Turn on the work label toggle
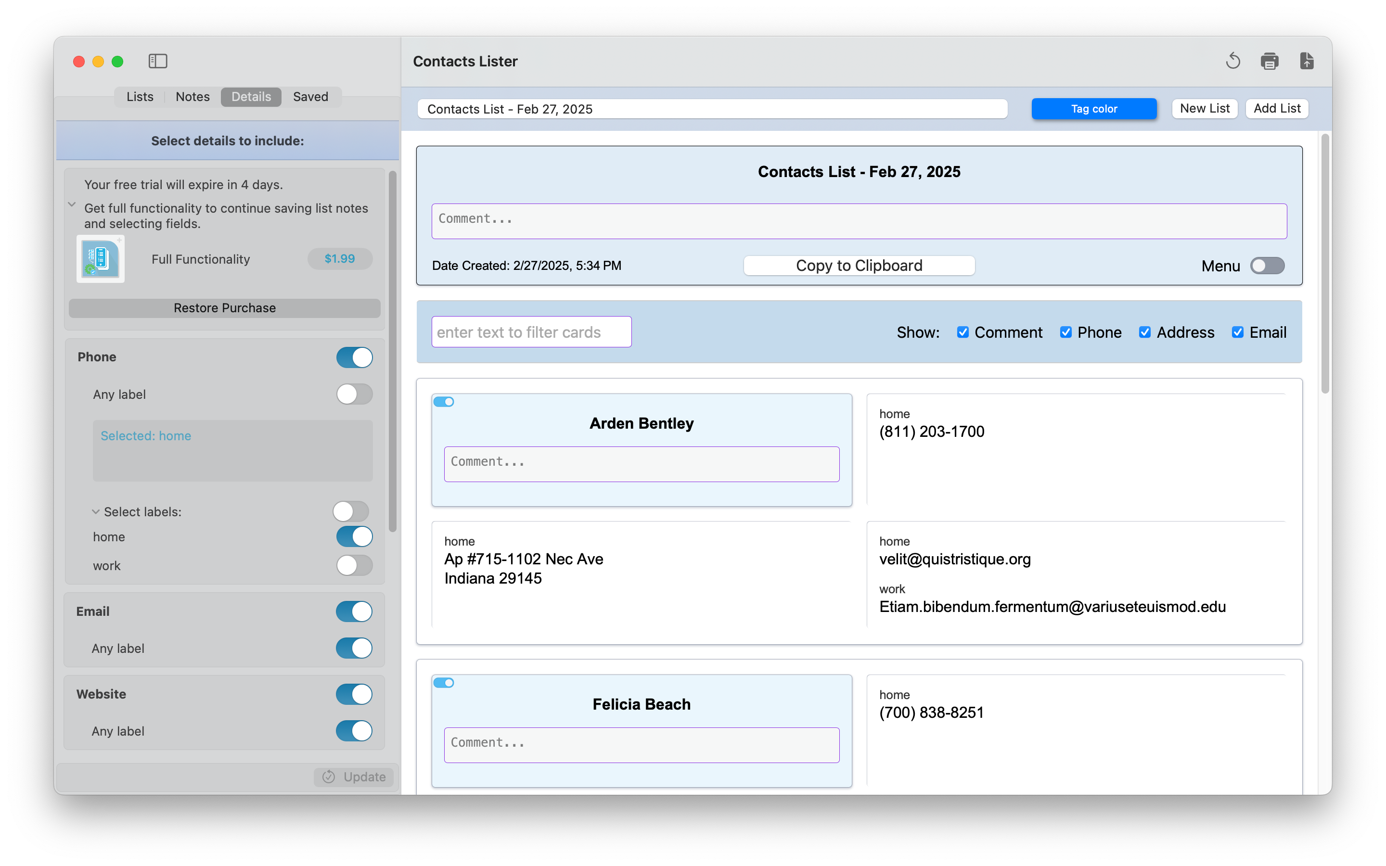Image resolution: width=1386 pixels, height=866 pixels. click(x=354, y=565)
